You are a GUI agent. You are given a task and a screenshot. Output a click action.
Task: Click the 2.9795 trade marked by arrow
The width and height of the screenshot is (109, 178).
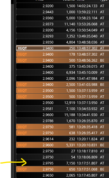[x=62, y=163]
